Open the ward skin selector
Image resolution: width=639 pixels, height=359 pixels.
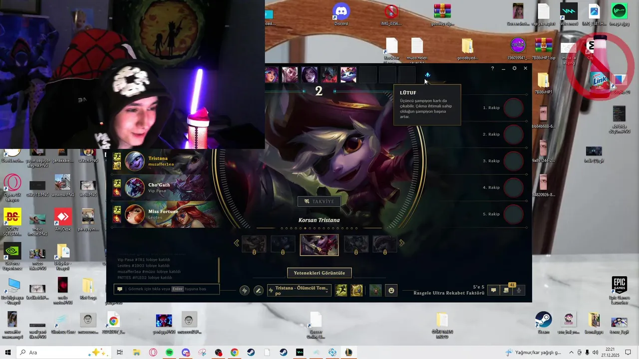click(x=375, y=290)
